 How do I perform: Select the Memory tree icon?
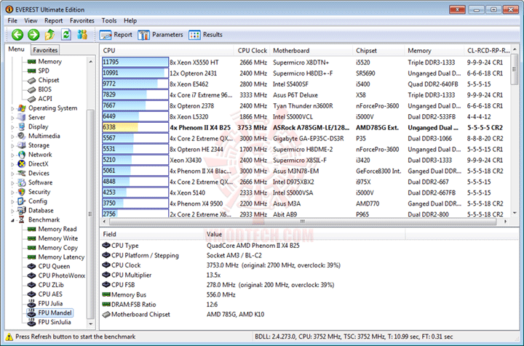[x=32, y=62]
